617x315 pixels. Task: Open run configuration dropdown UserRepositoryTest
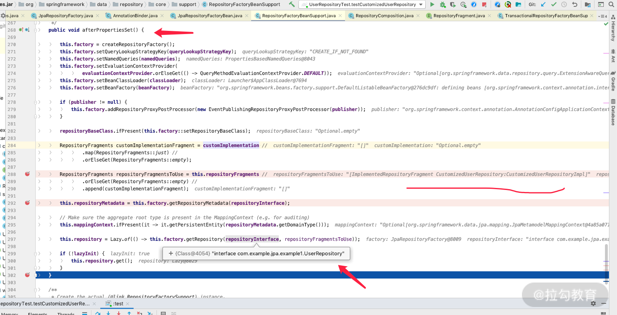363,4
